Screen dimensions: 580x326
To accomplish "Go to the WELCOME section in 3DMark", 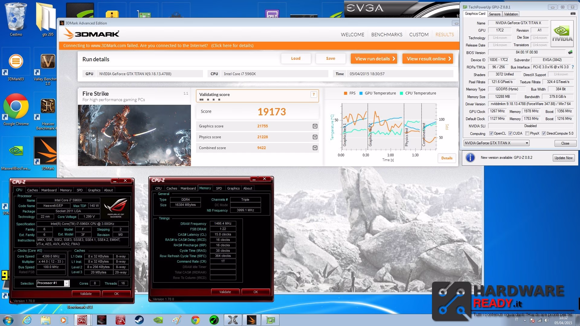I will (353, 35).
